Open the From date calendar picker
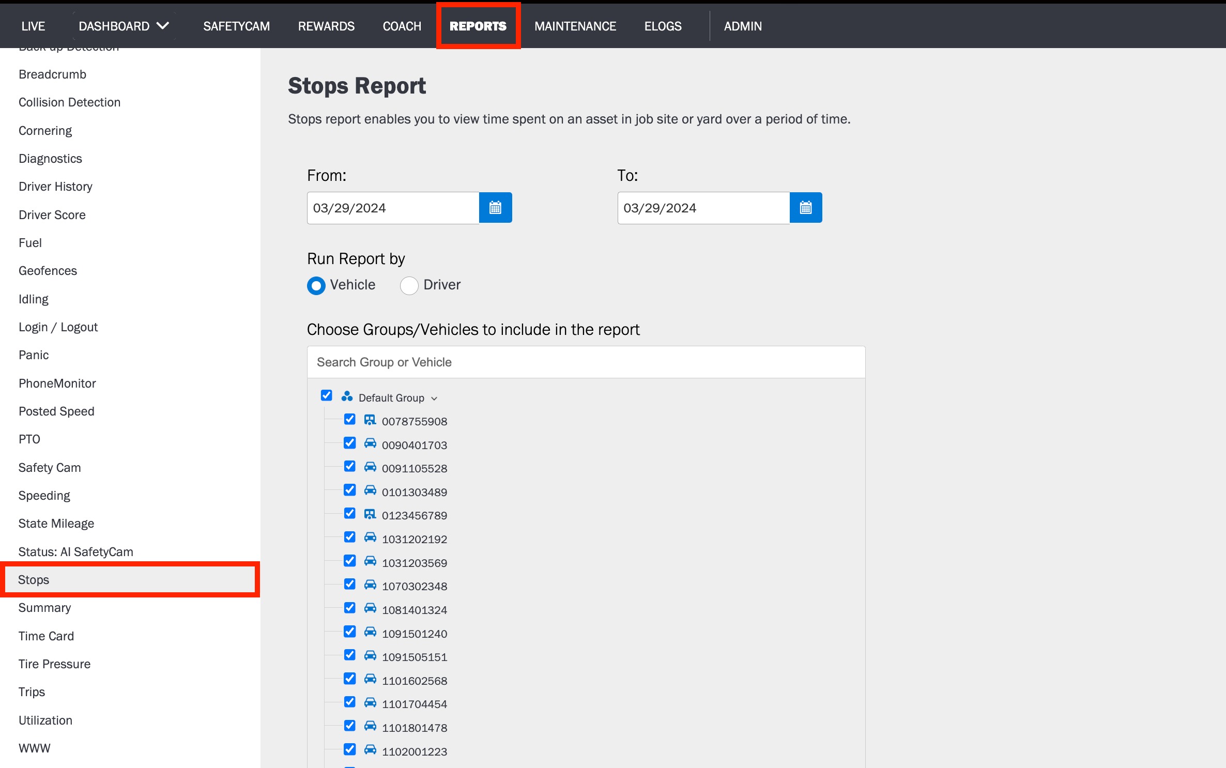Viewport: 1226px width, 768px height. pos(495,208)
